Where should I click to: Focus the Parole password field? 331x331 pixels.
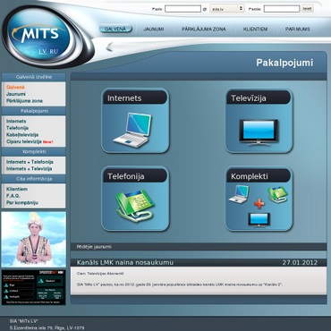pyautogui.click(x=282, y=9)
